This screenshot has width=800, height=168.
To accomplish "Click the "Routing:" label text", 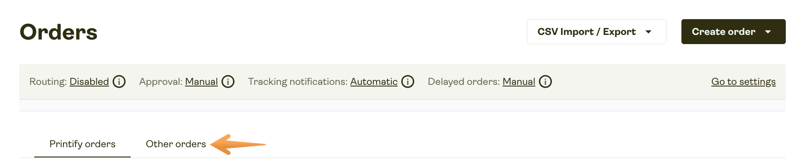I will [x=48, y=82].
